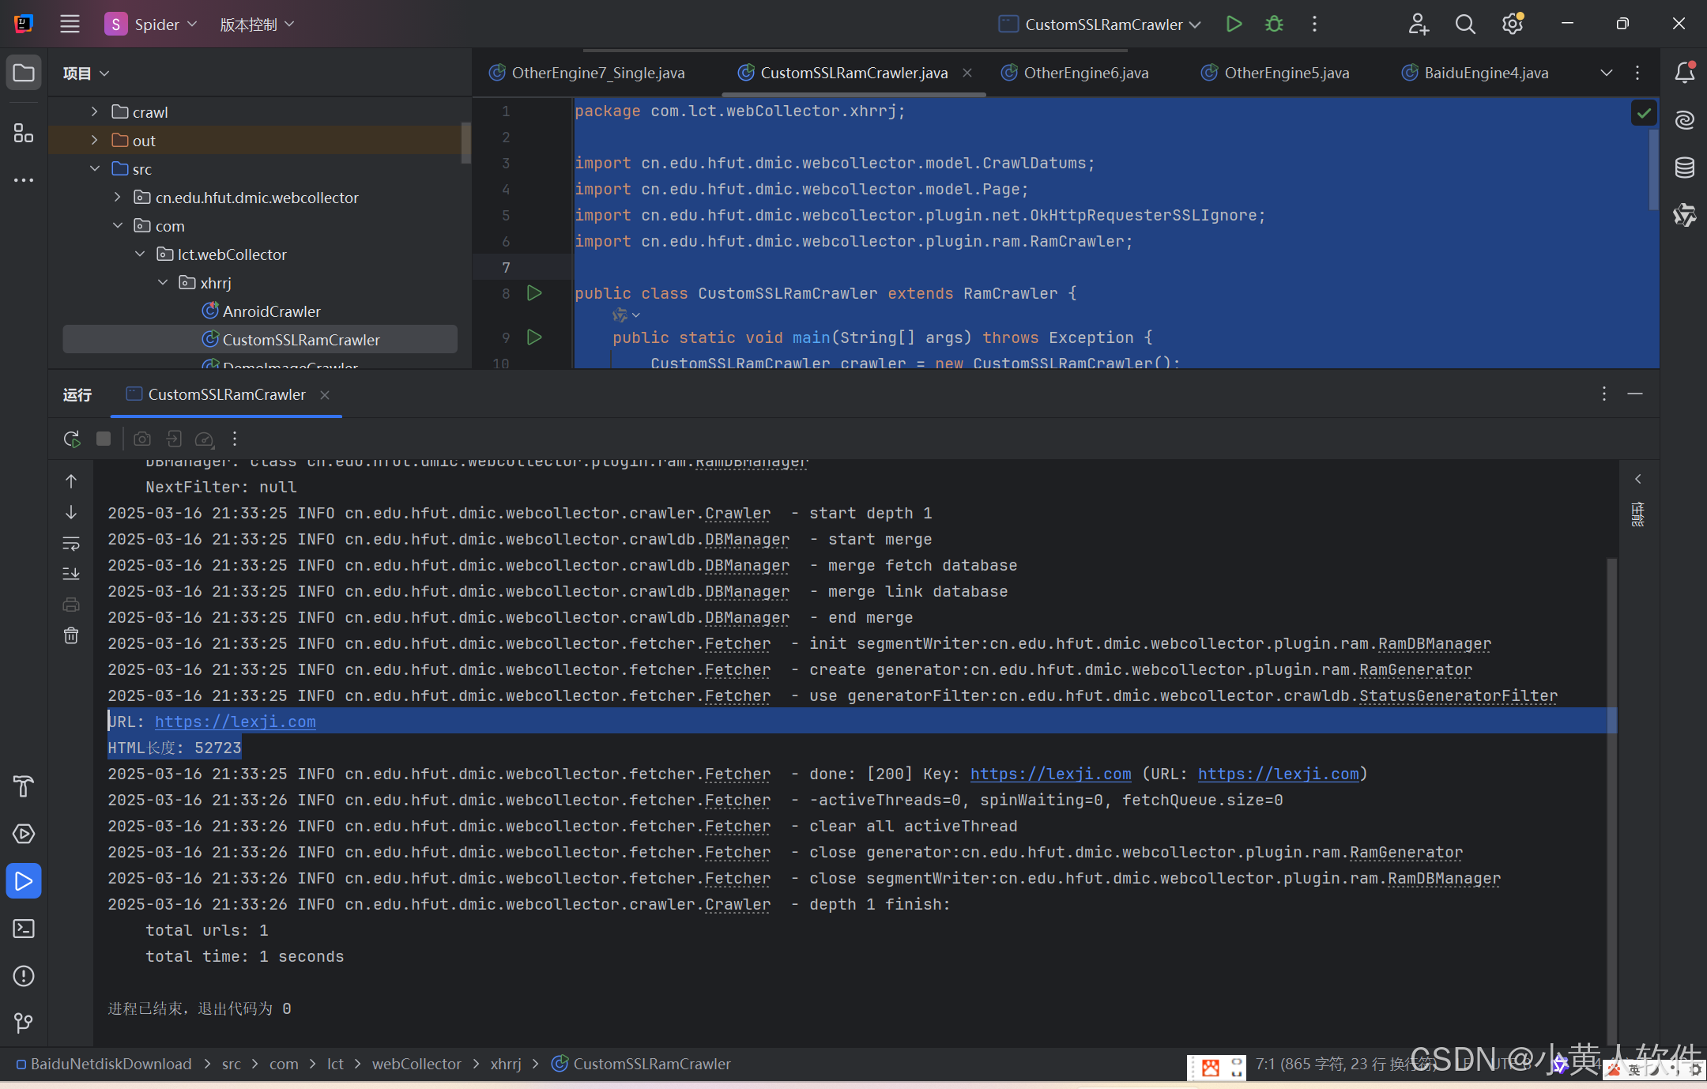Toggle scroll to end of console
The height and width of the screenshot is (1089, 1707).
click(71, 574)
